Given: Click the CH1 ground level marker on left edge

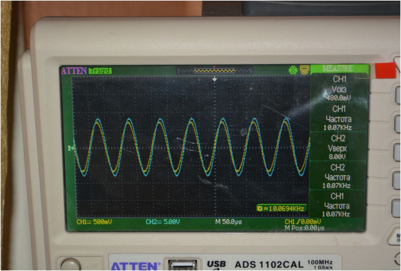Looking at the screenshot, I should click(x=71, y=148).
